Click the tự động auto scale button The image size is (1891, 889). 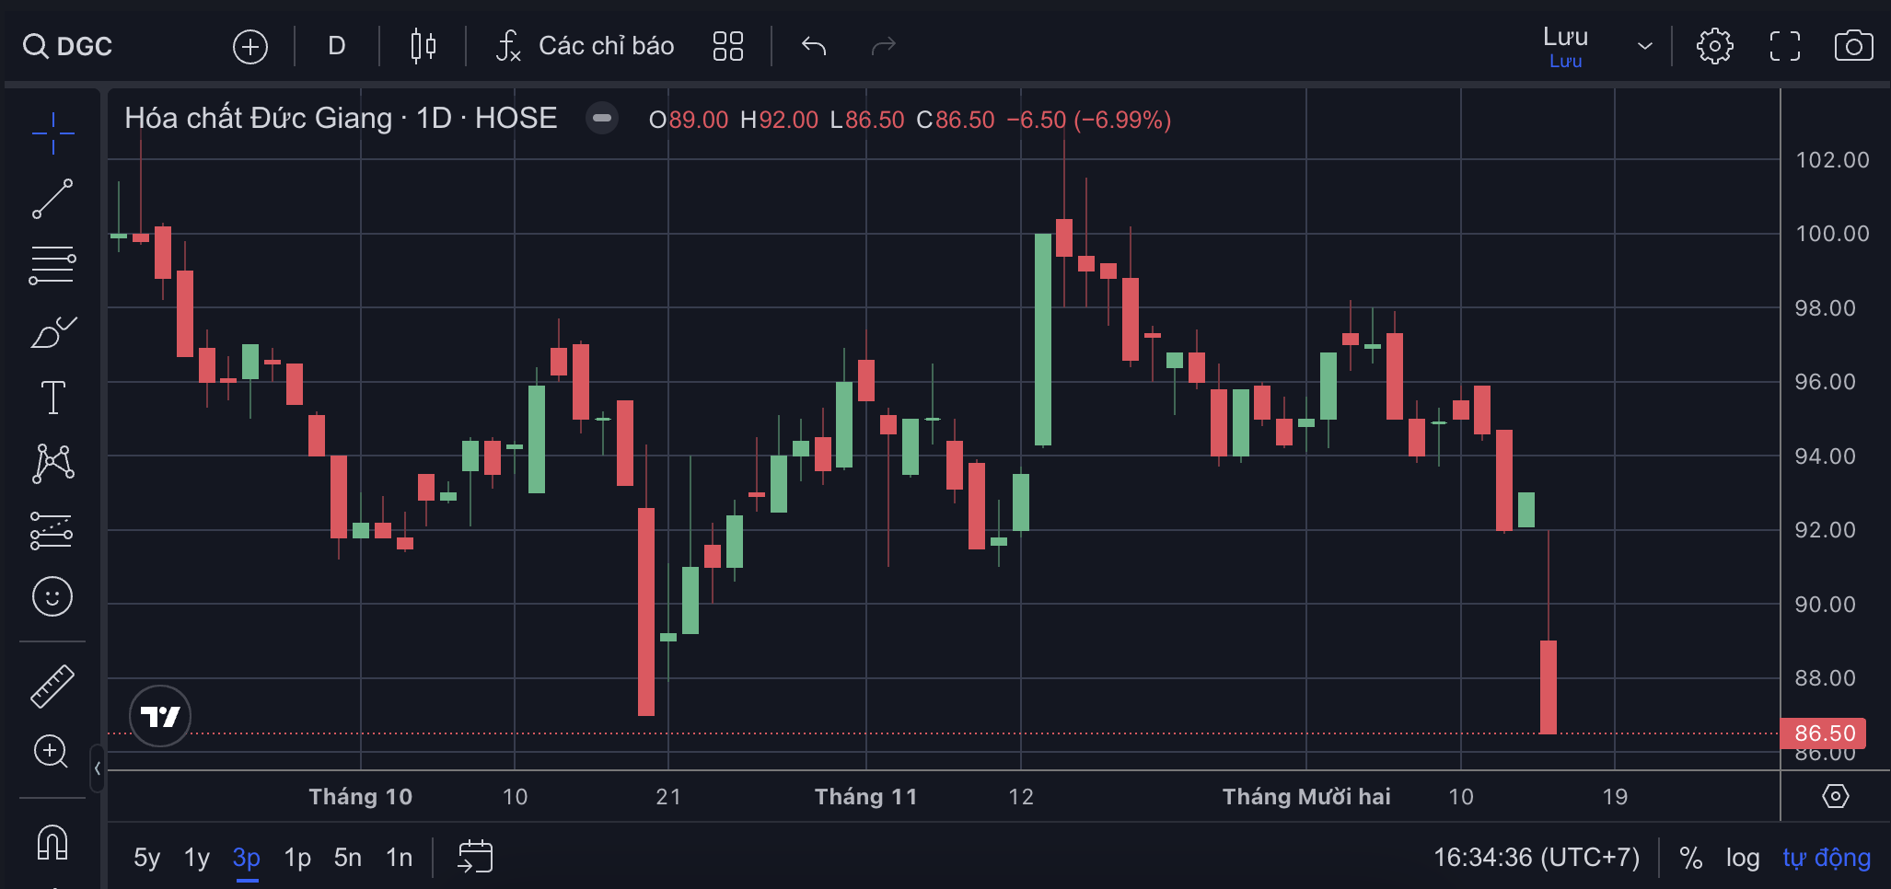1827,858
